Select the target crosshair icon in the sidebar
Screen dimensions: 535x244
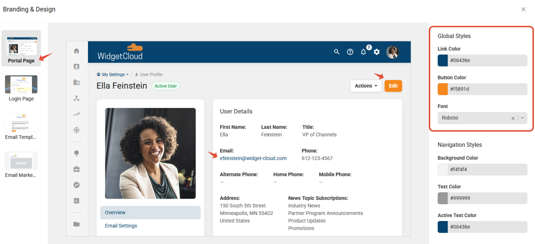click(x=76, y=130)
